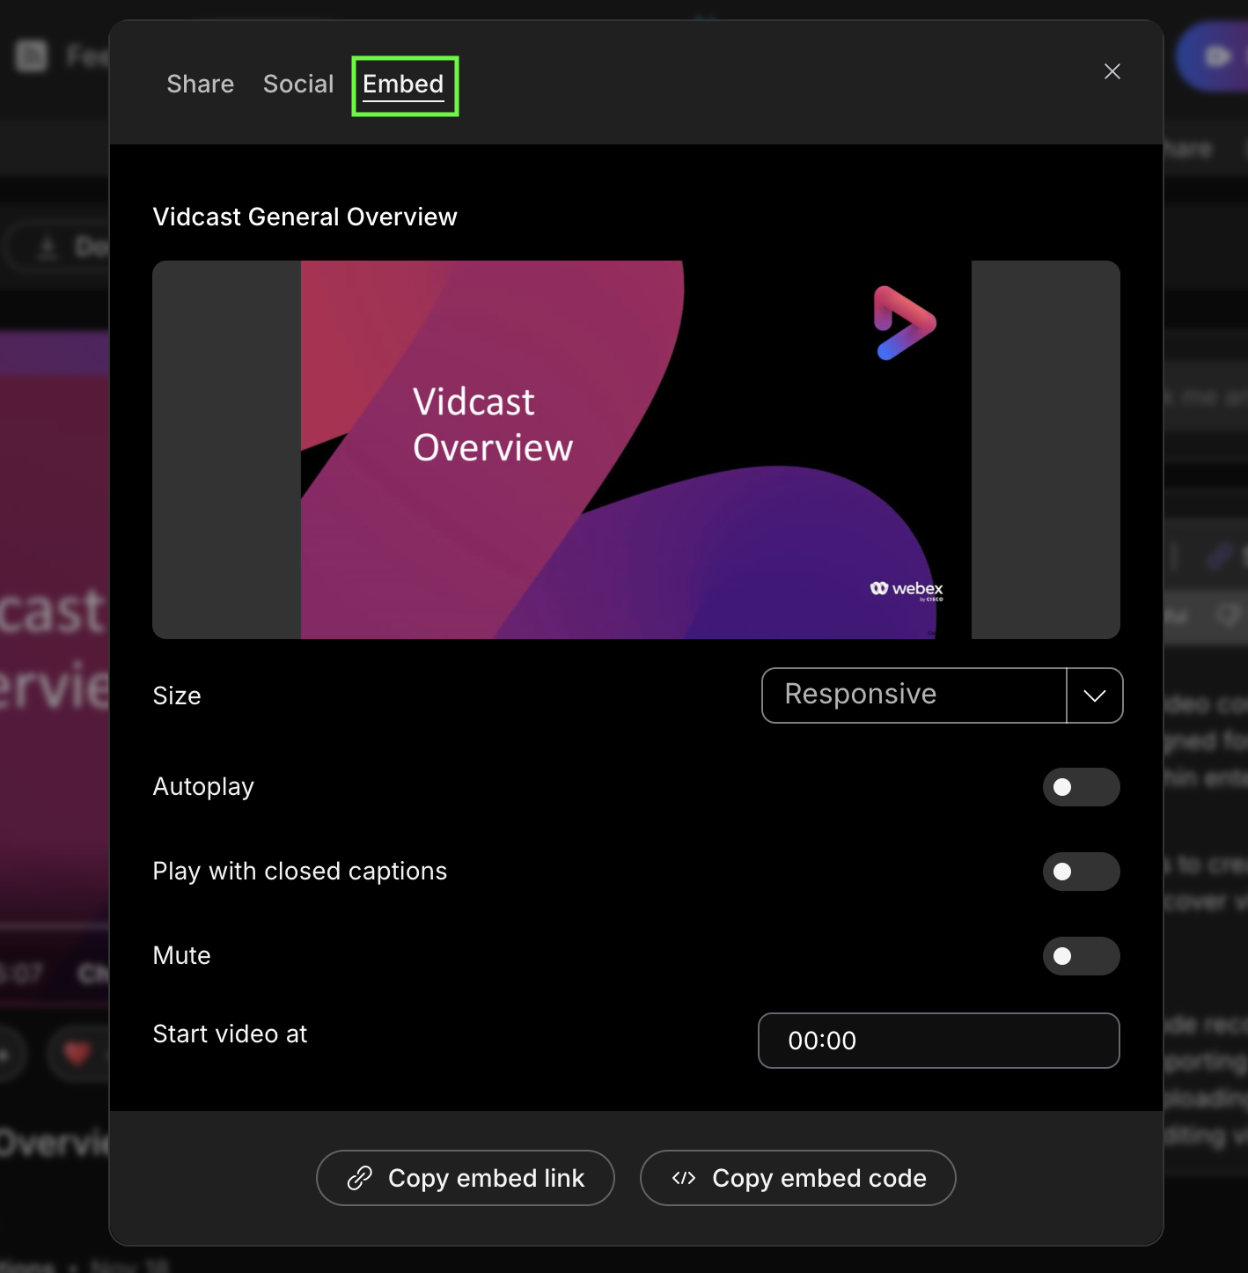This screenshot has width=1248, height=1273.
Task: Enable the Autoplay toggle
Action: [1082, 787]
